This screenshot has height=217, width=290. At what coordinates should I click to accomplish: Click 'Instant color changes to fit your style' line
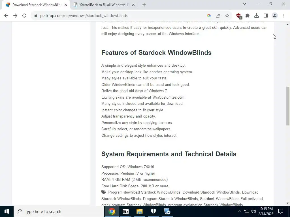coord(133,110)
